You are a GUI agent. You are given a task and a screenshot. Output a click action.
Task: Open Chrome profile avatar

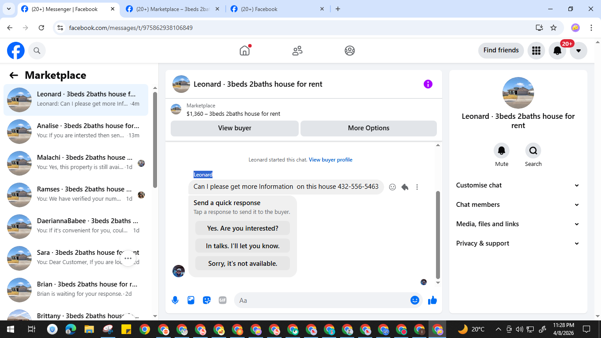[575, 28]
